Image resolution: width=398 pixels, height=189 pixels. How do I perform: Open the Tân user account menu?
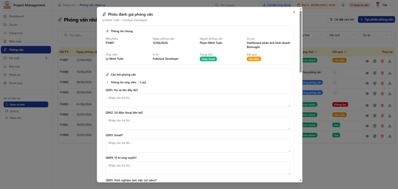click(x=384, y=5)
